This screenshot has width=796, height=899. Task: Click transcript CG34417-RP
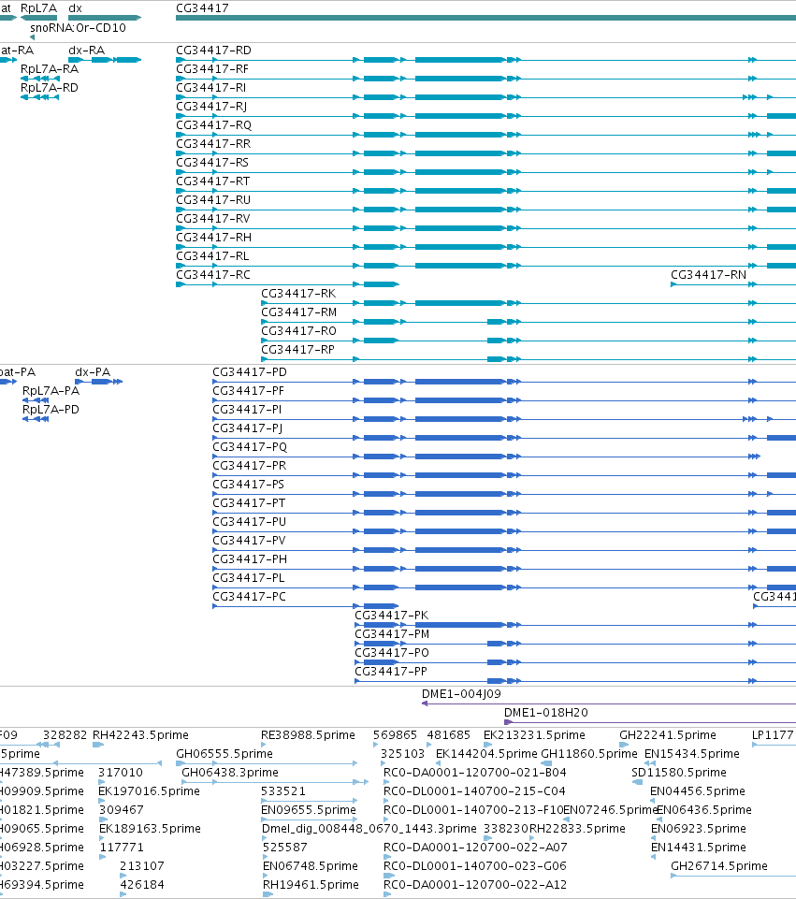[298, 350]
